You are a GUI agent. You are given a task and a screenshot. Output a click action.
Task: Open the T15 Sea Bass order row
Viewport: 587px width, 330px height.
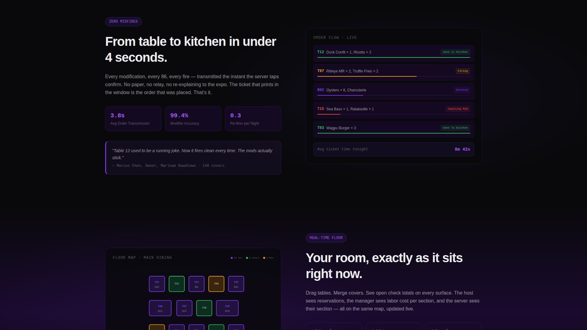click(394, 110)
